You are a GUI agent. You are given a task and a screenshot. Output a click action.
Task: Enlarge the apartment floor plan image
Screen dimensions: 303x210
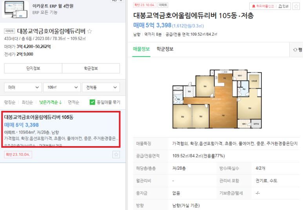pos(217,99)
